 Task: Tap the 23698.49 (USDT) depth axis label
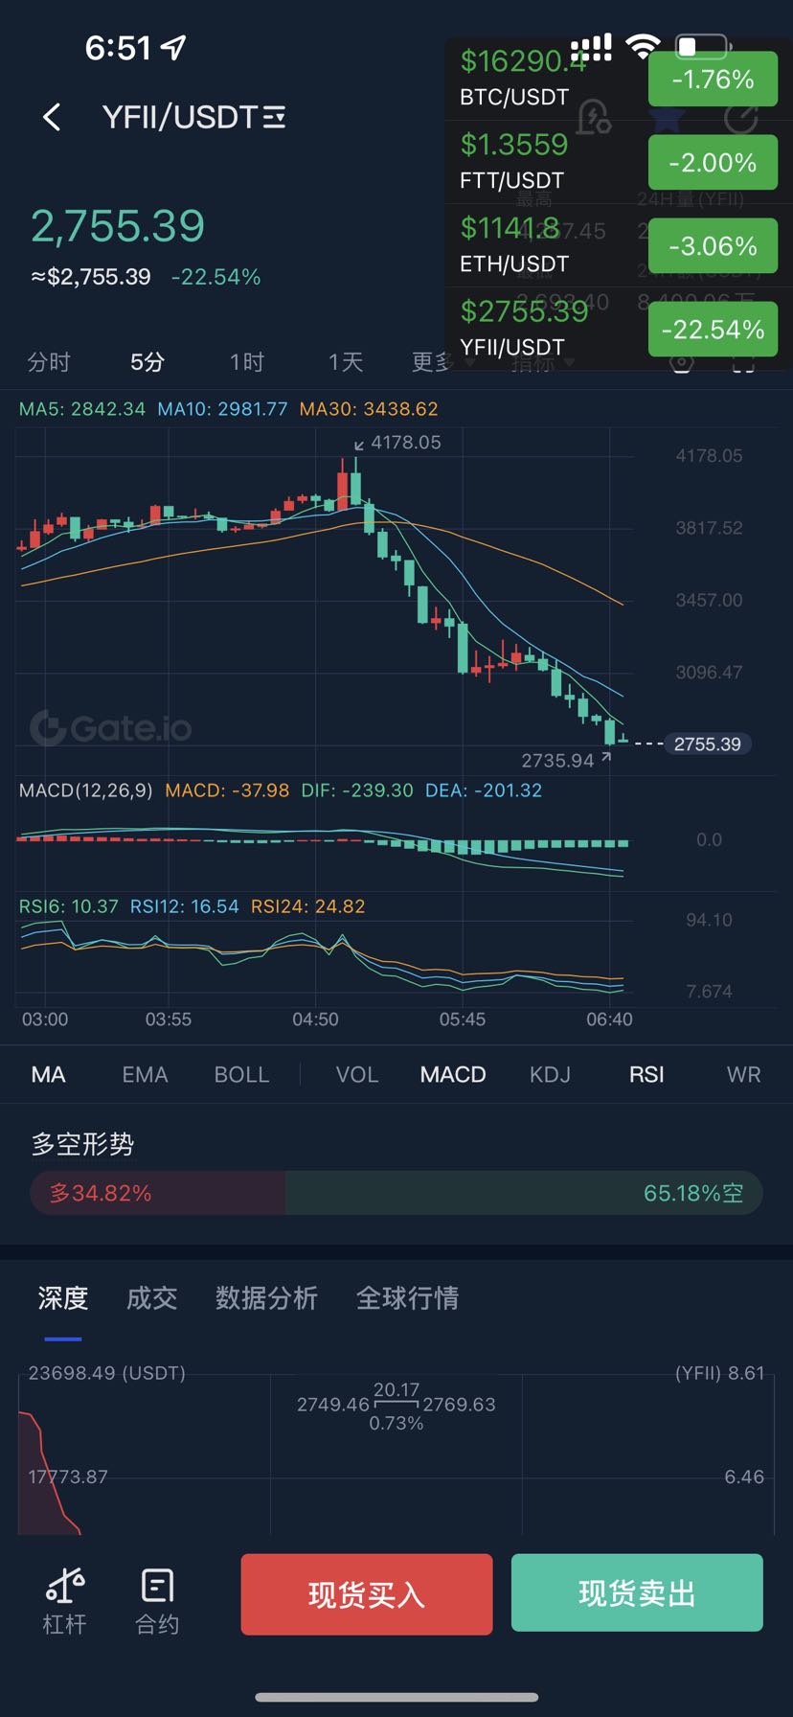tap(107, 1373)
